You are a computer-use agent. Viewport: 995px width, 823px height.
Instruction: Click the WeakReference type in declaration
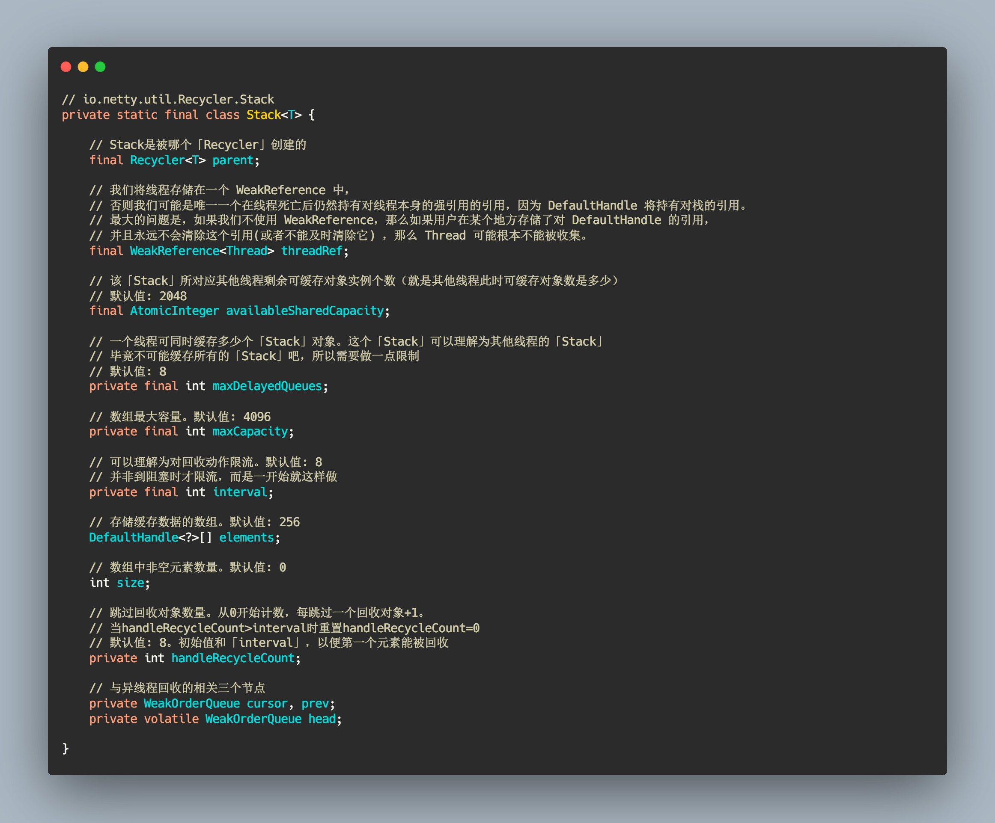(174, 251)
